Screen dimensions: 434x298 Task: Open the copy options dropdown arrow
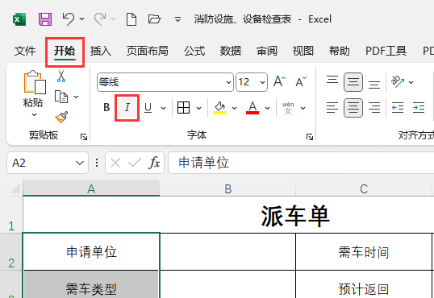click(x=76, y=97)
